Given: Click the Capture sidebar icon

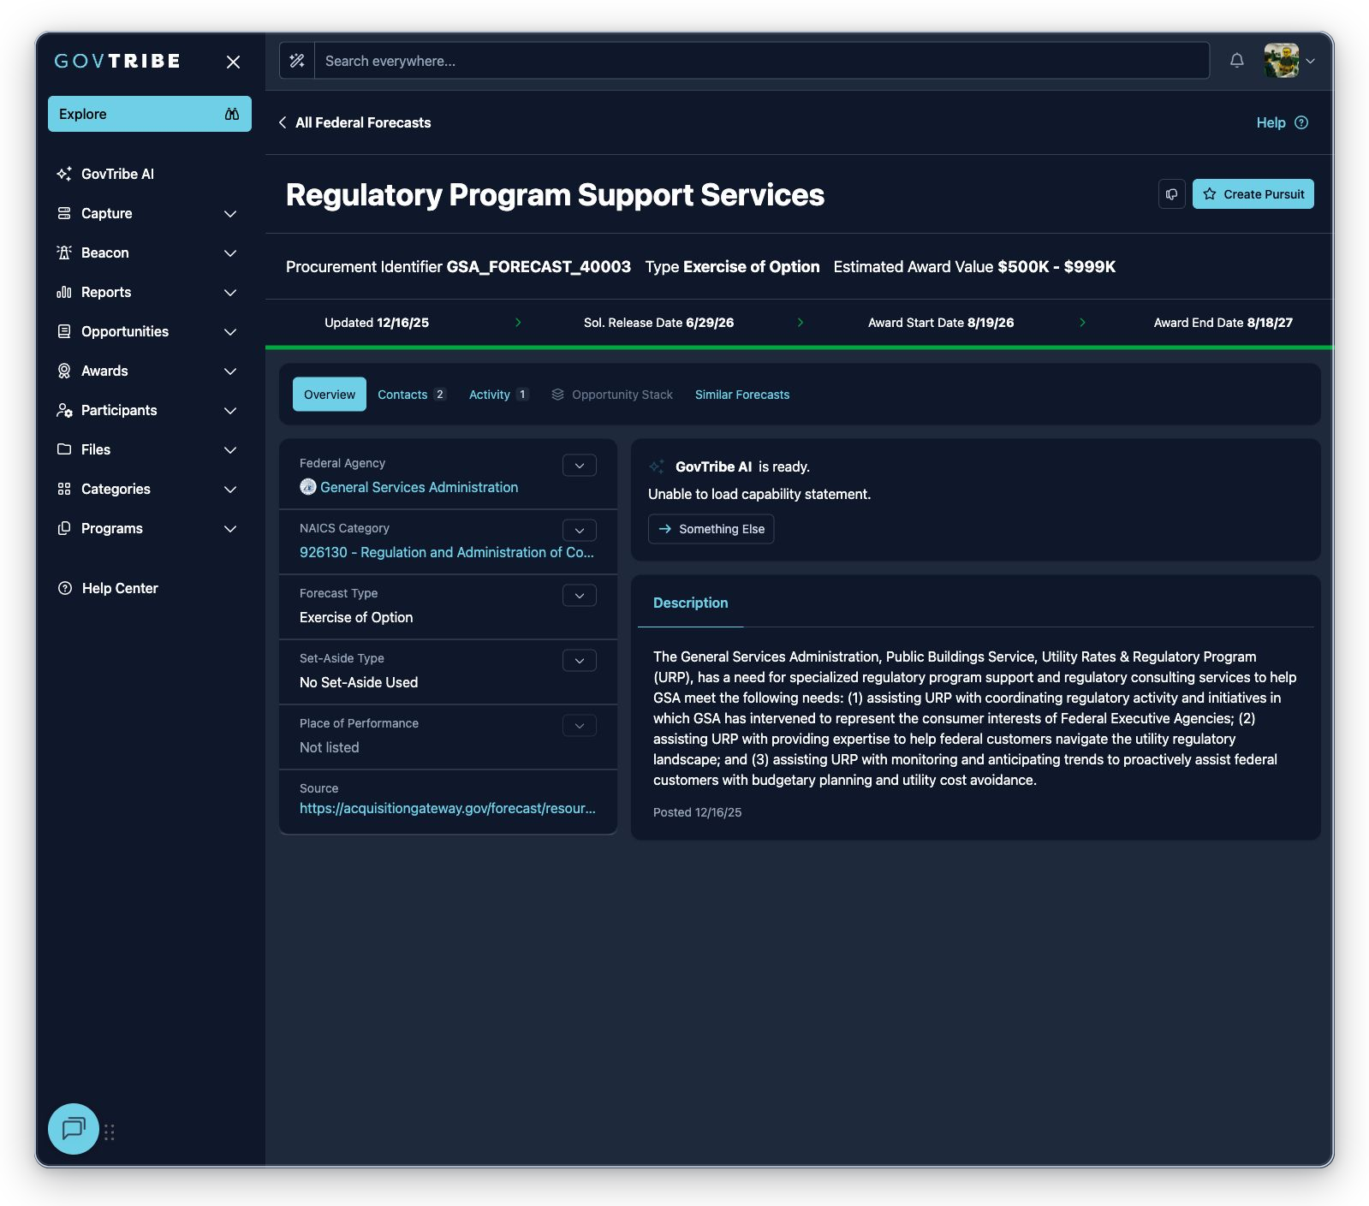Looking at the screenshot, I should click(x=64, y=213).
